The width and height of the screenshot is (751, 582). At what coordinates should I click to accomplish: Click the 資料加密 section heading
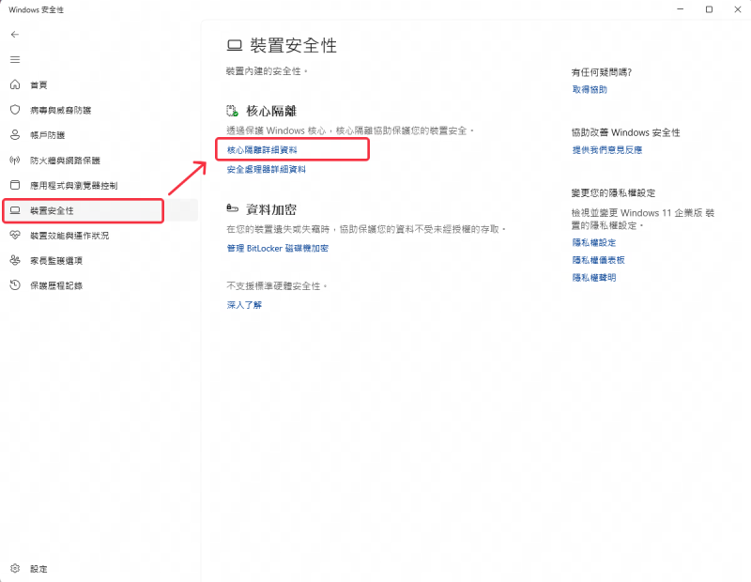(271, 209)
